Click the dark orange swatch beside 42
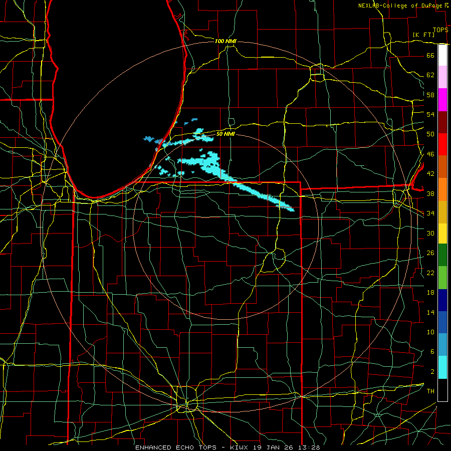Screen dimensions: 451x451 [x=442, y=166]
